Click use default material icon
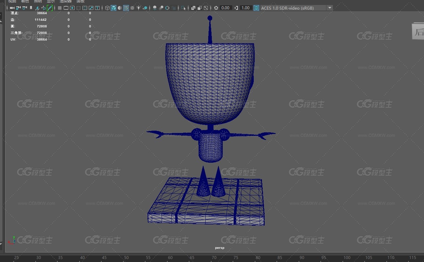The height and width of the screenshot is (262, 424). (120, 8)
